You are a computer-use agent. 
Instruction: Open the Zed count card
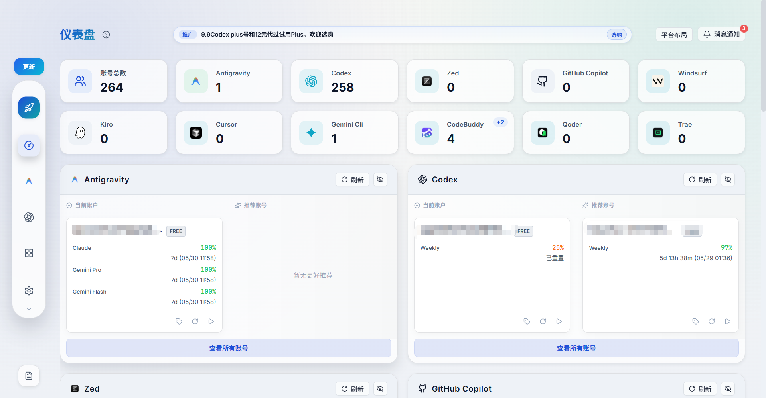click(x=460, y=81)
